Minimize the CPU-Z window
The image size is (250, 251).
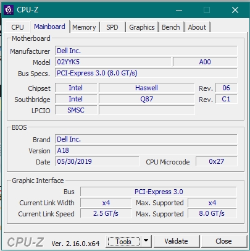[179, 10]
